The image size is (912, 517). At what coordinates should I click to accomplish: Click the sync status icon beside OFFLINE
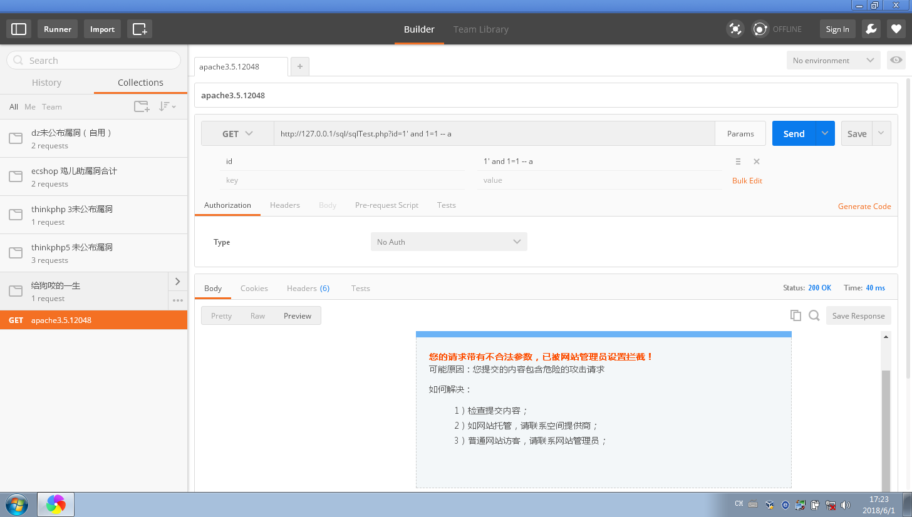[760, 29]
